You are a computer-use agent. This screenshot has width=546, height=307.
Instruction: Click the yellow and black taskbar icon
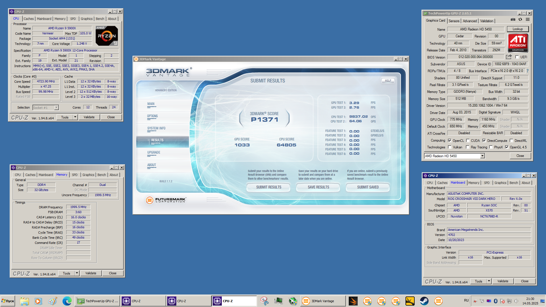[x=410, y=301]
